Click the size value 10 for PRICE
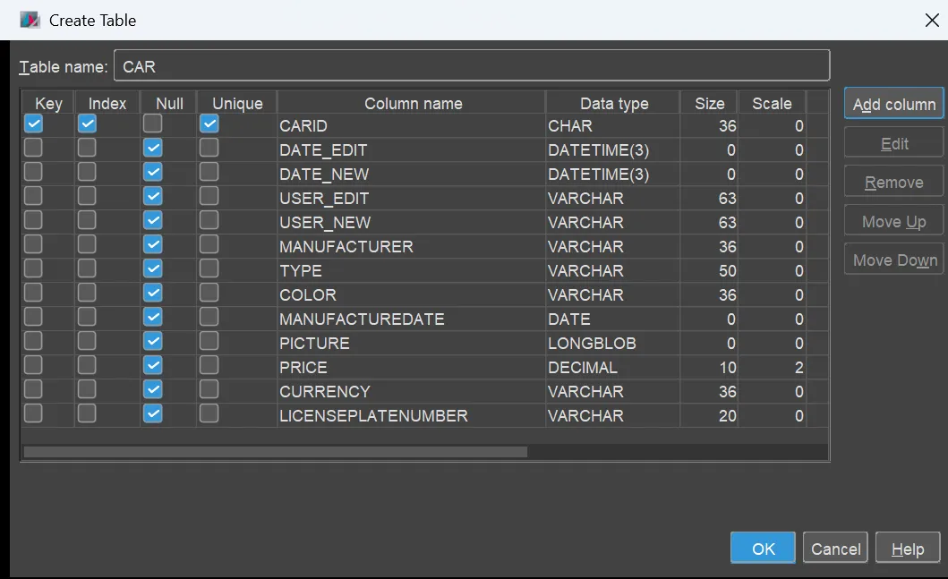This screenshot has width=948, height=579. (709, 368)
